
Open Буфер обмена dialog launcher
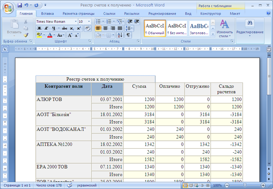tap(31, 41)
